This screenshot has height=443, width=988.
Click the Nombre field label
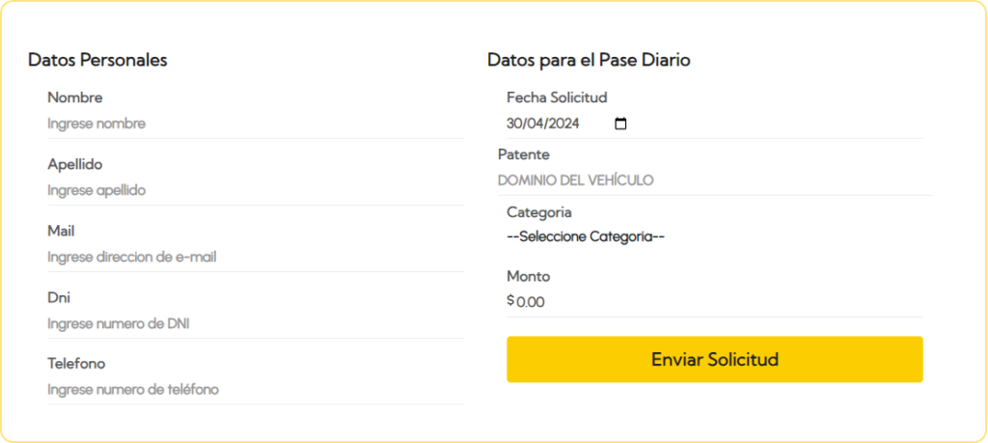[75, 97]
